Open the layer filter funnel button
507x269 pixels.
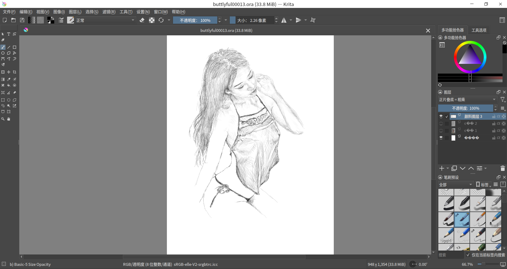tap(503, 99)
